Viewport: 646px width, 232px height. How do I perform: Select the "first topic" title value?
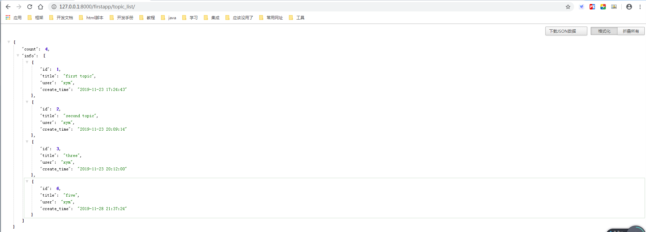79,76
